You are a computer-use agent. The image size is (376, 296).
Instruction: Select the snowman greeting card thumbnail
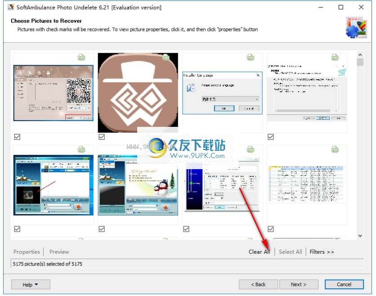coord(138,185)
